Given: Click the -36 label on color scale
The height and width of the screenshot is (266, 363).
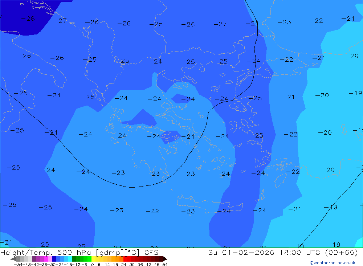Looking at the screenshot, I should pos(43,265).
